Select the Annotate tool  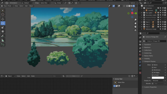point(3,36)
